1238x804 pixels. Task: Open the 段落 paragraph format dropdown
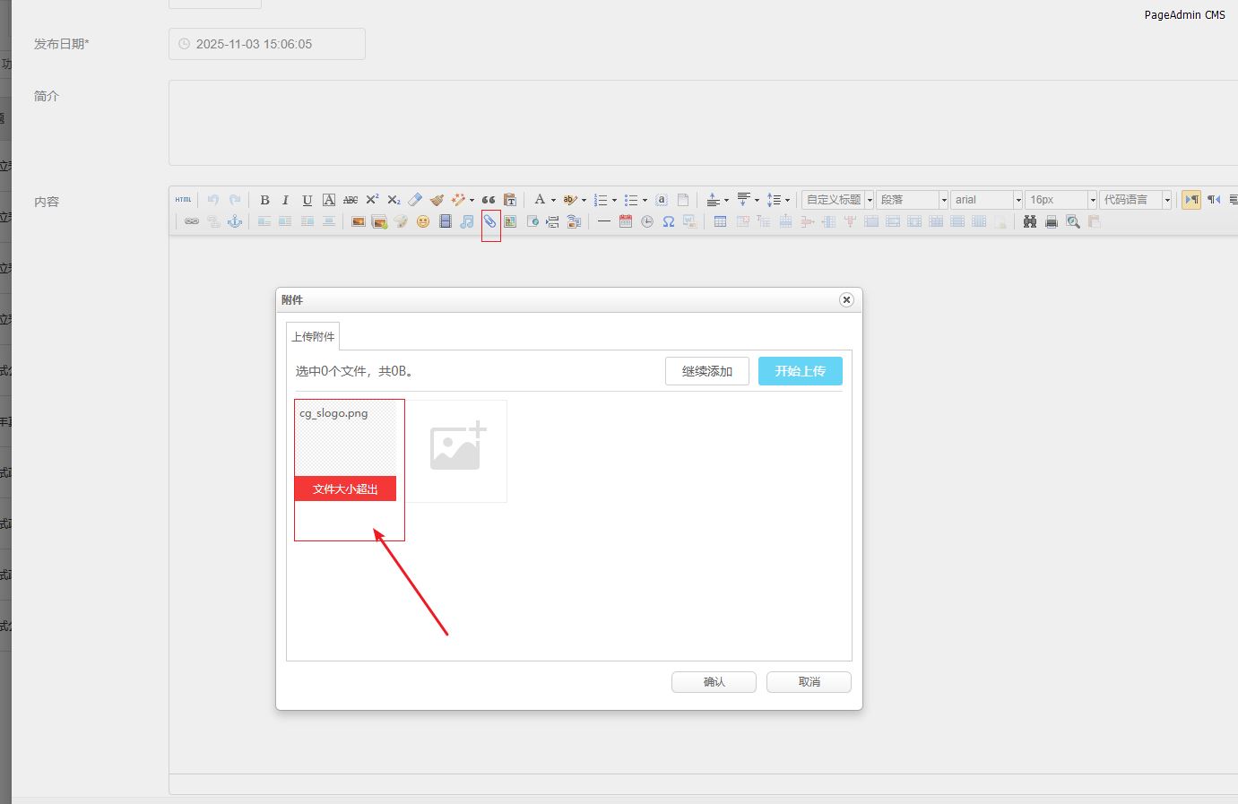tap(913, 200)
